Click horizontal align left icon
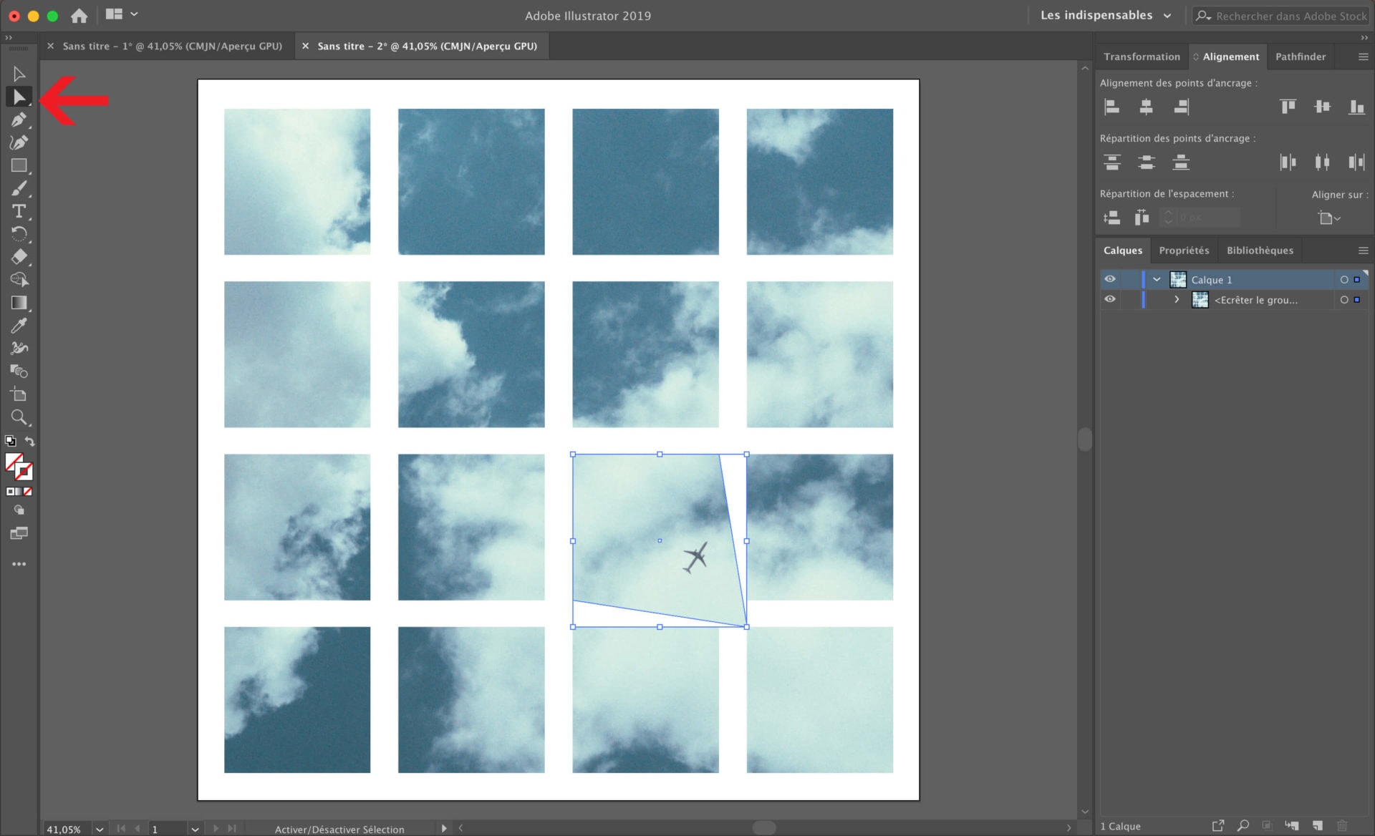The width and height of the screenshot is (1375, 836). coord(1111,107)
